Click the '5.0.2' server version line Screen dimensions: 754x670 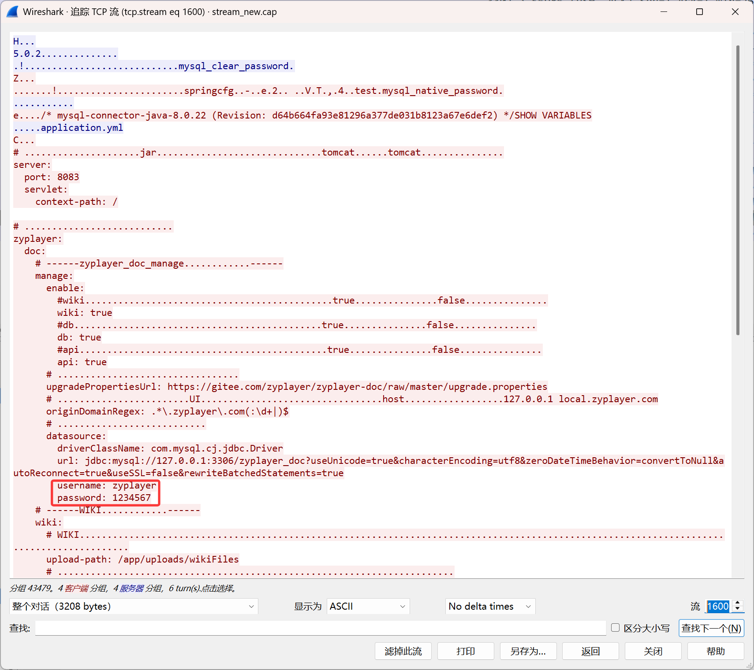coord(65,54)
